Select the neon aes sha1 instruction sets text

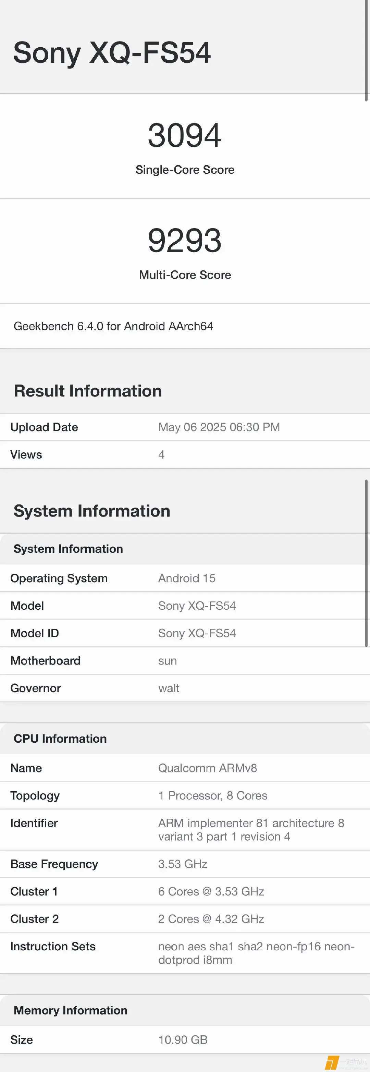point(256,953)
